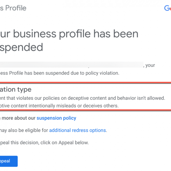The image size is (171, 171).
Task: Click the 'ation type' subheading
Action: click(16, 89)
